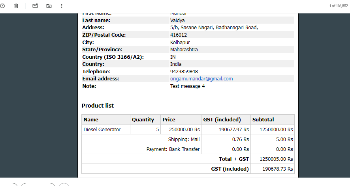
Task: Click the Payment: Bank Transfer row label
Action: pyautogui.click(x=173, y=149)
